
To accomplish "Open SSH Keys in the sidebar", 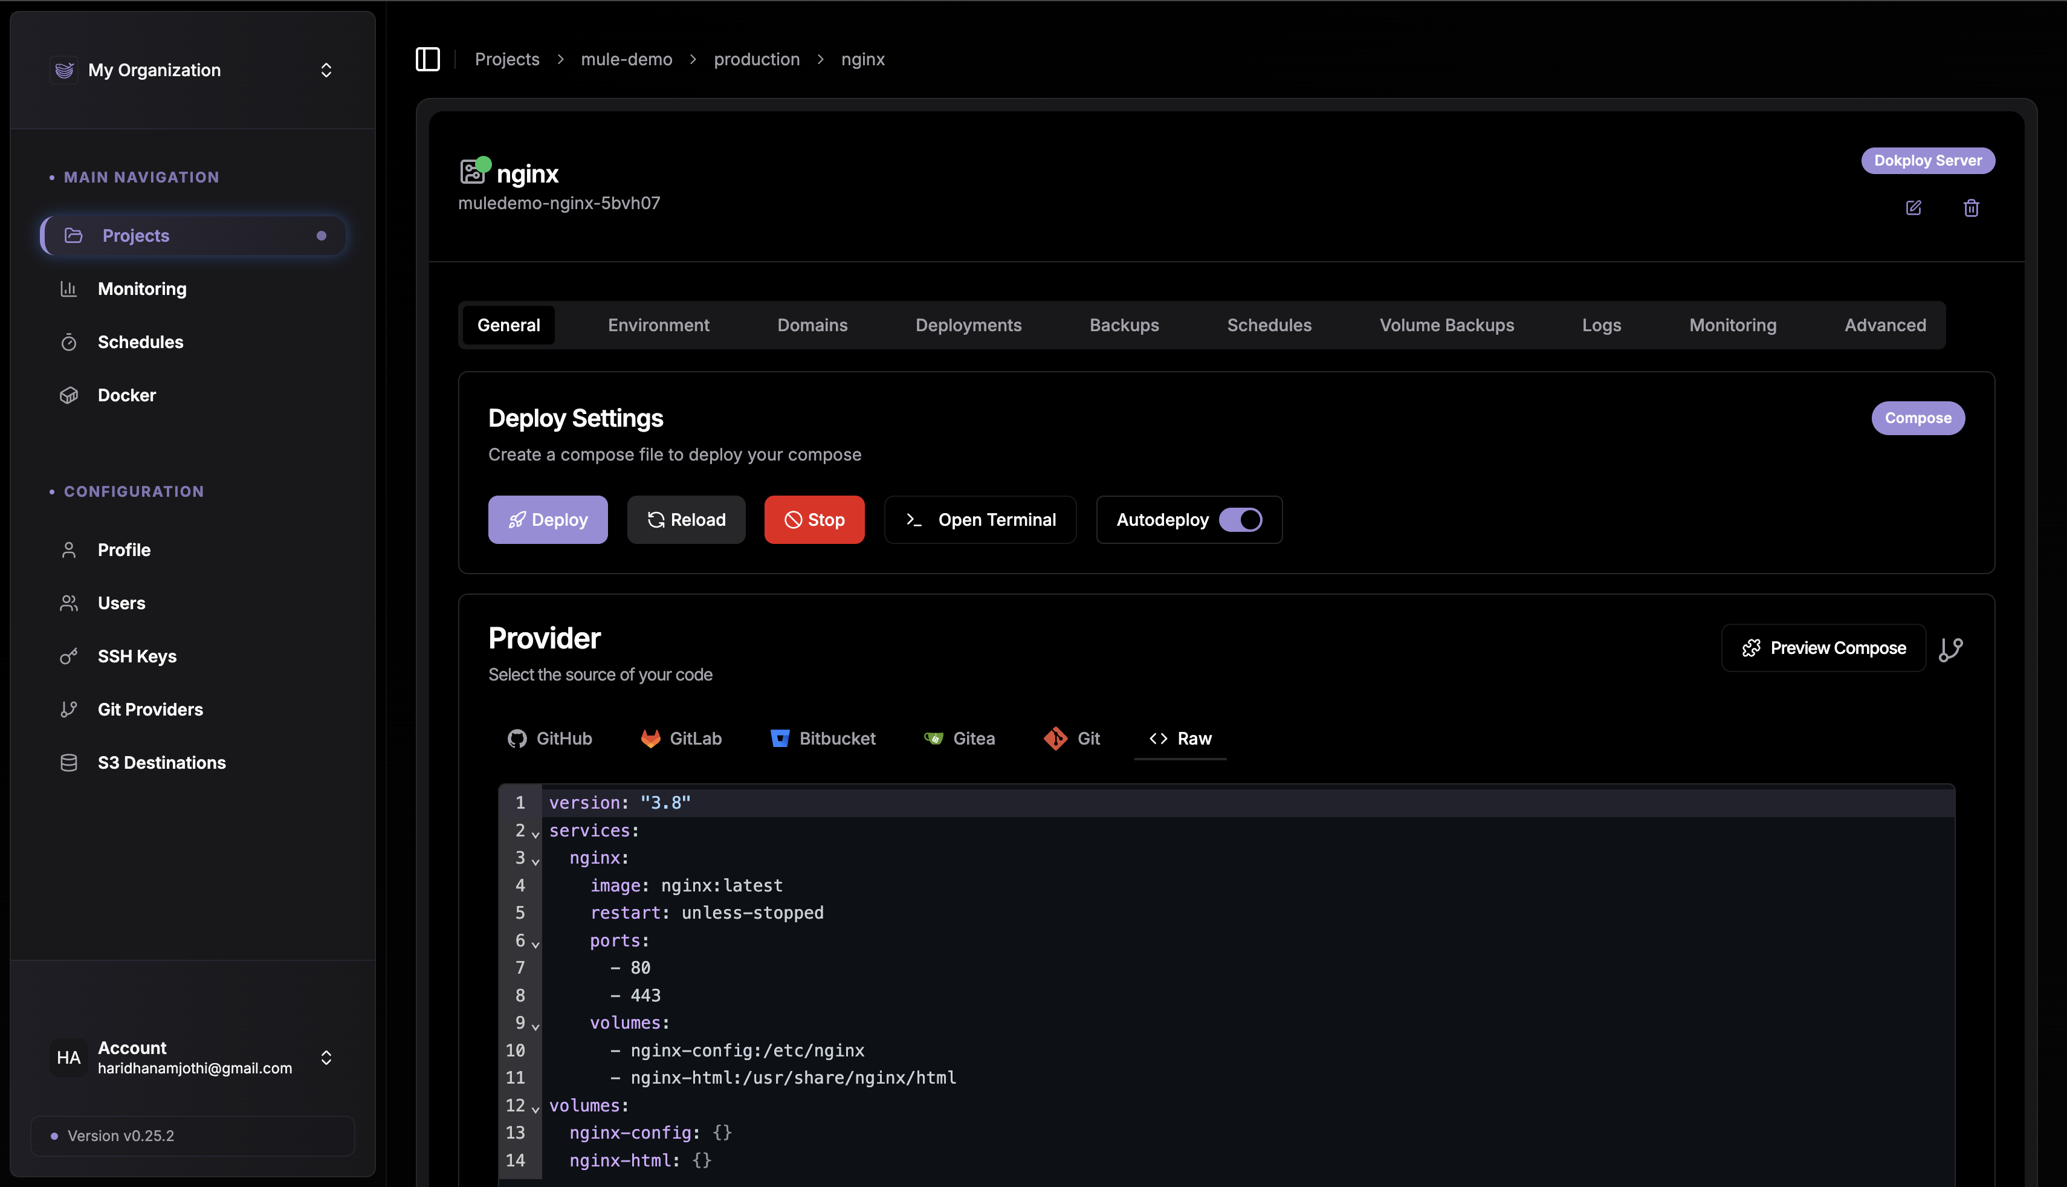I will [x=192, y=656].
